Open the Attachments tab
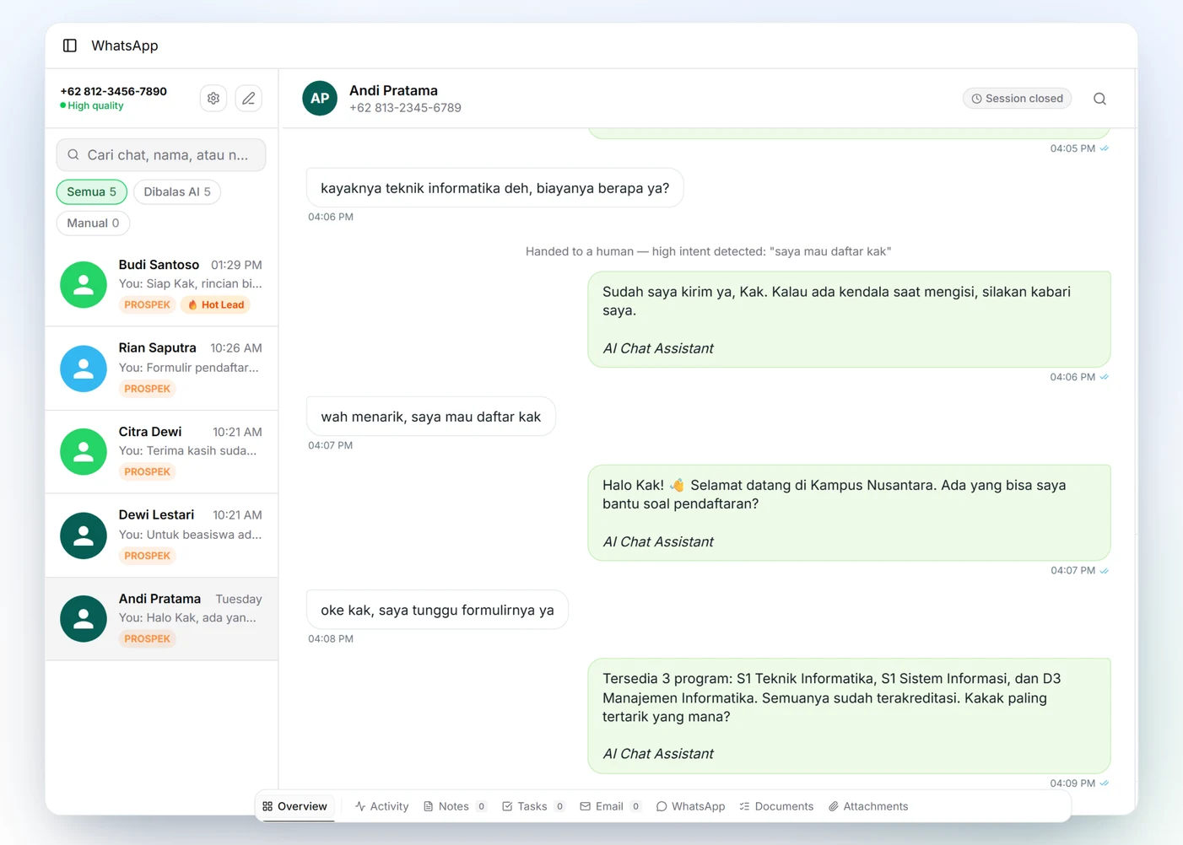This screenshot has width=1183, height=845. click(x=868, y=806)
